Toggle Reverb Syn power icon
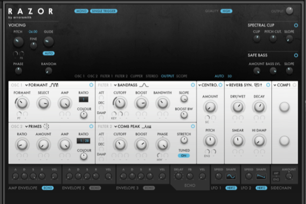Image resolution: width=306 pixels, height=204 pixels. (x=268, y=85)
